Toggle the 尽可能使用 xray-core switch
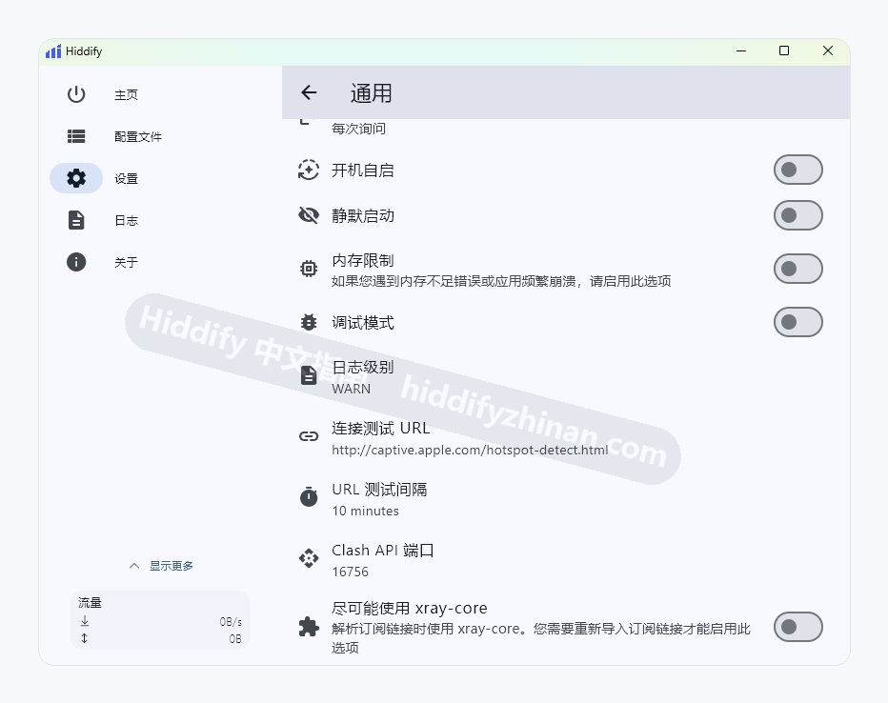 pos(797,627)
